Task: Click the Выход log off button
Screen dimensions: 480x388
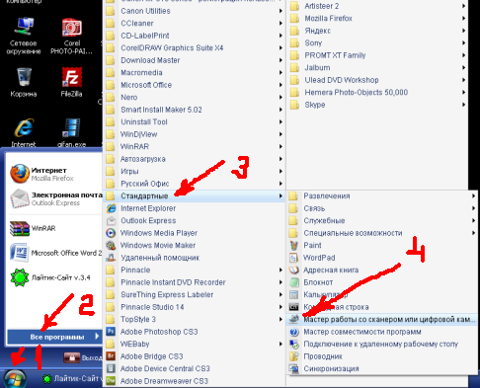Action: (x=83, y=357)
